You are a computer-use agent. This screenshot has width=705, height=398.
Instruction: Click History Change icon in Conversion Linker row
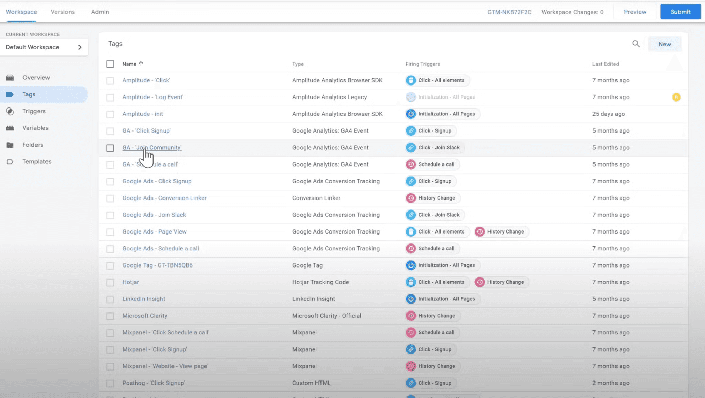pyautogui.click(x=411, y=198)
